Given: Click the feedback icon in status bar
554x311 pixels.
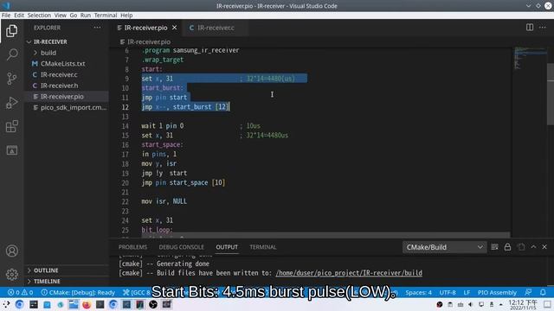Looking at the screenshot, I should pos(528,292).
